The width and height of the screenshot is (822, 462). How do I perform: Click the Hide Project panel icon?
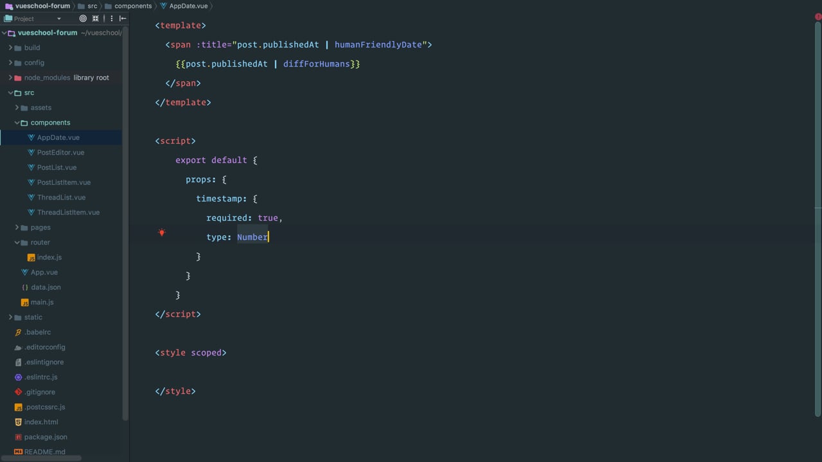(x=123, y=19)
